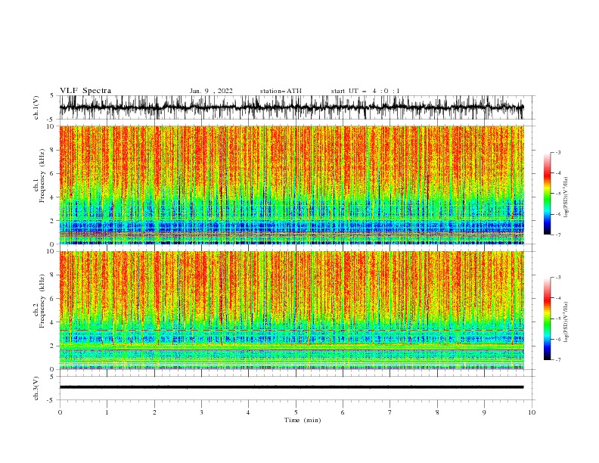This screenshot has height=463, width=599.
Task: Click the "station=ATH" label
Action: click(281, 91)
